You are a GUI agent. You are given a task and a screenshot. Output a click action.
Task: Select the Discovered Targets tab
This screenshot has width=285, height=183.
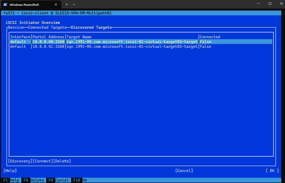click(x=91, y=27)
